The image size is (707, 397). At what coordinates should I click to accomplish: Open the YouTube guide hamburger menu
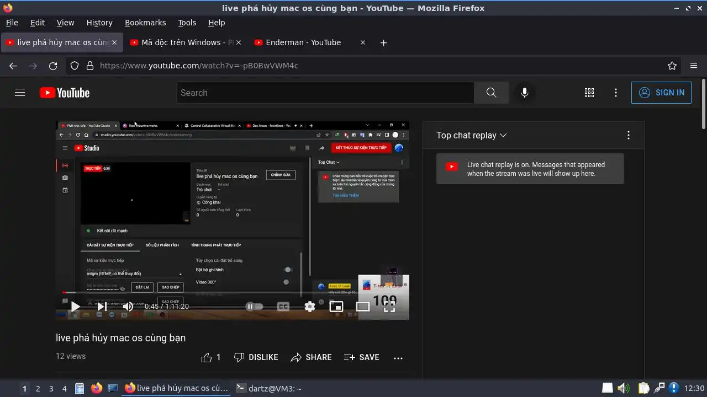point(20,93)
